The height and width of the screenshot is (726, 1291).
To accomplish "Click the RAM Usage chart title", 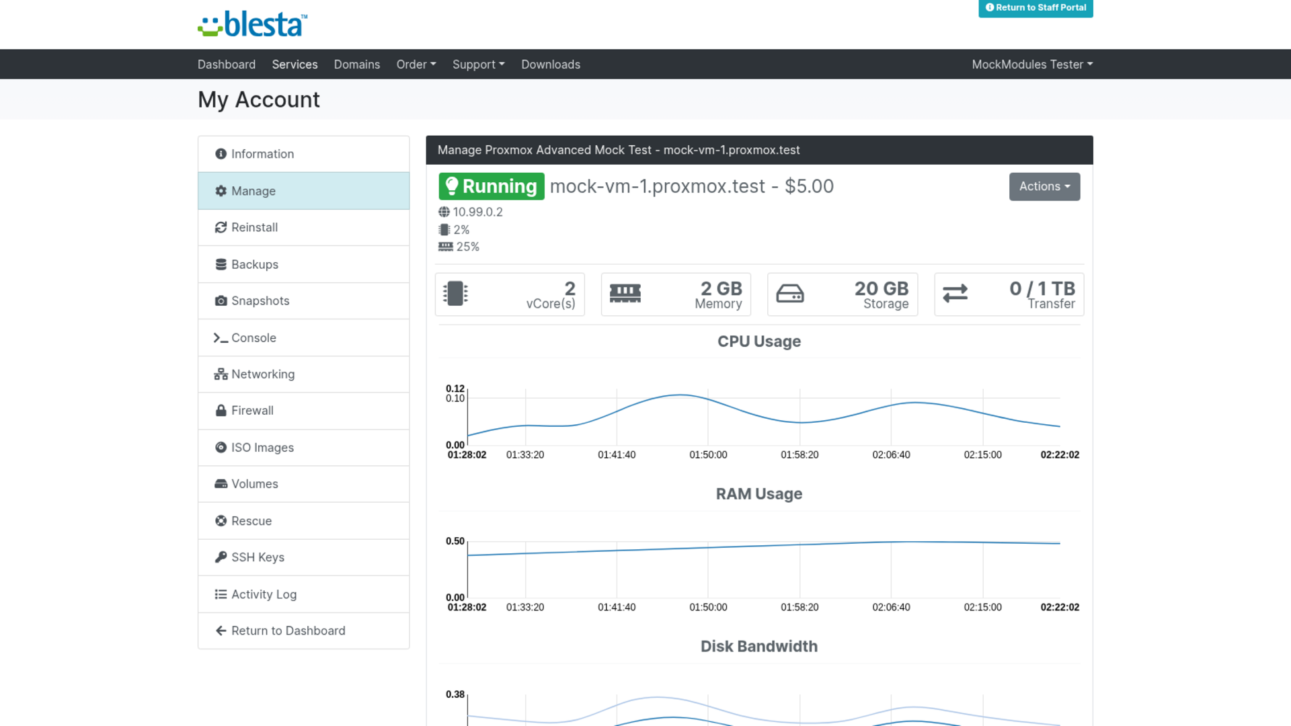I will (x=759, y=494).
